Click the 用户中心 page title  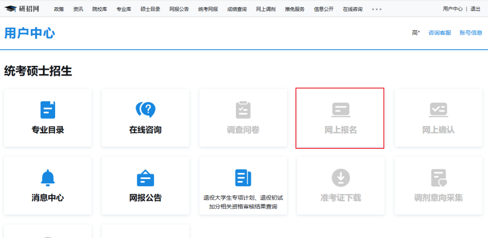[x=29, y=33]
